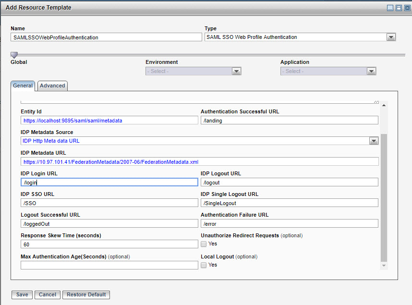The width and height of the screenshot is (412, 305).
Task: Click the form's vertical scrollbar thumb
Action: pyautogui.click(x=383, y=197)
